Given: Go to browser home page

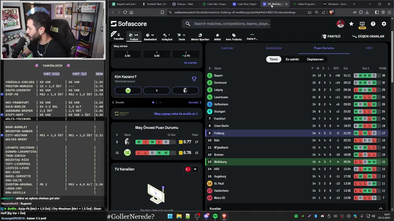Looking at the screenshot, I should 131,12.
